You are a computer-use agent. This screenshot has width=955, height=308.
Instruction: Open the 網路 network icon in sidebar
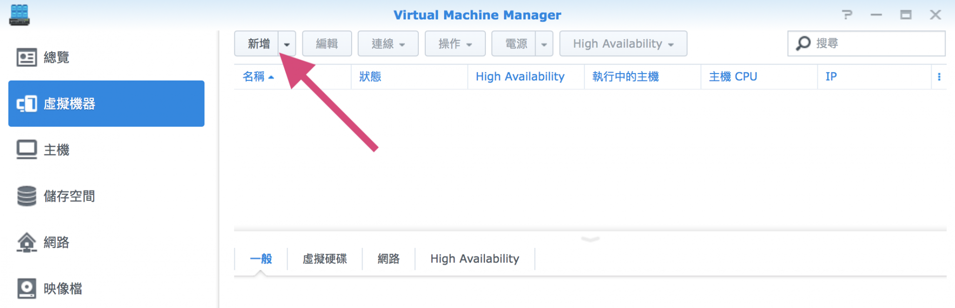tap(26, 242)
